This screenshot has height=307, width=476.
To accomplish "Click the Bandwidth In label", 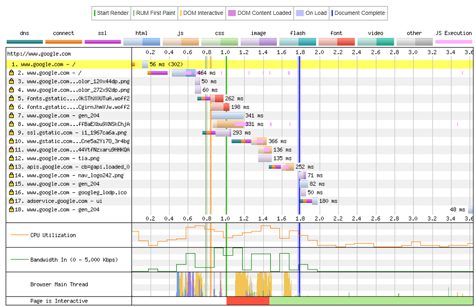I will pos(74,259).
